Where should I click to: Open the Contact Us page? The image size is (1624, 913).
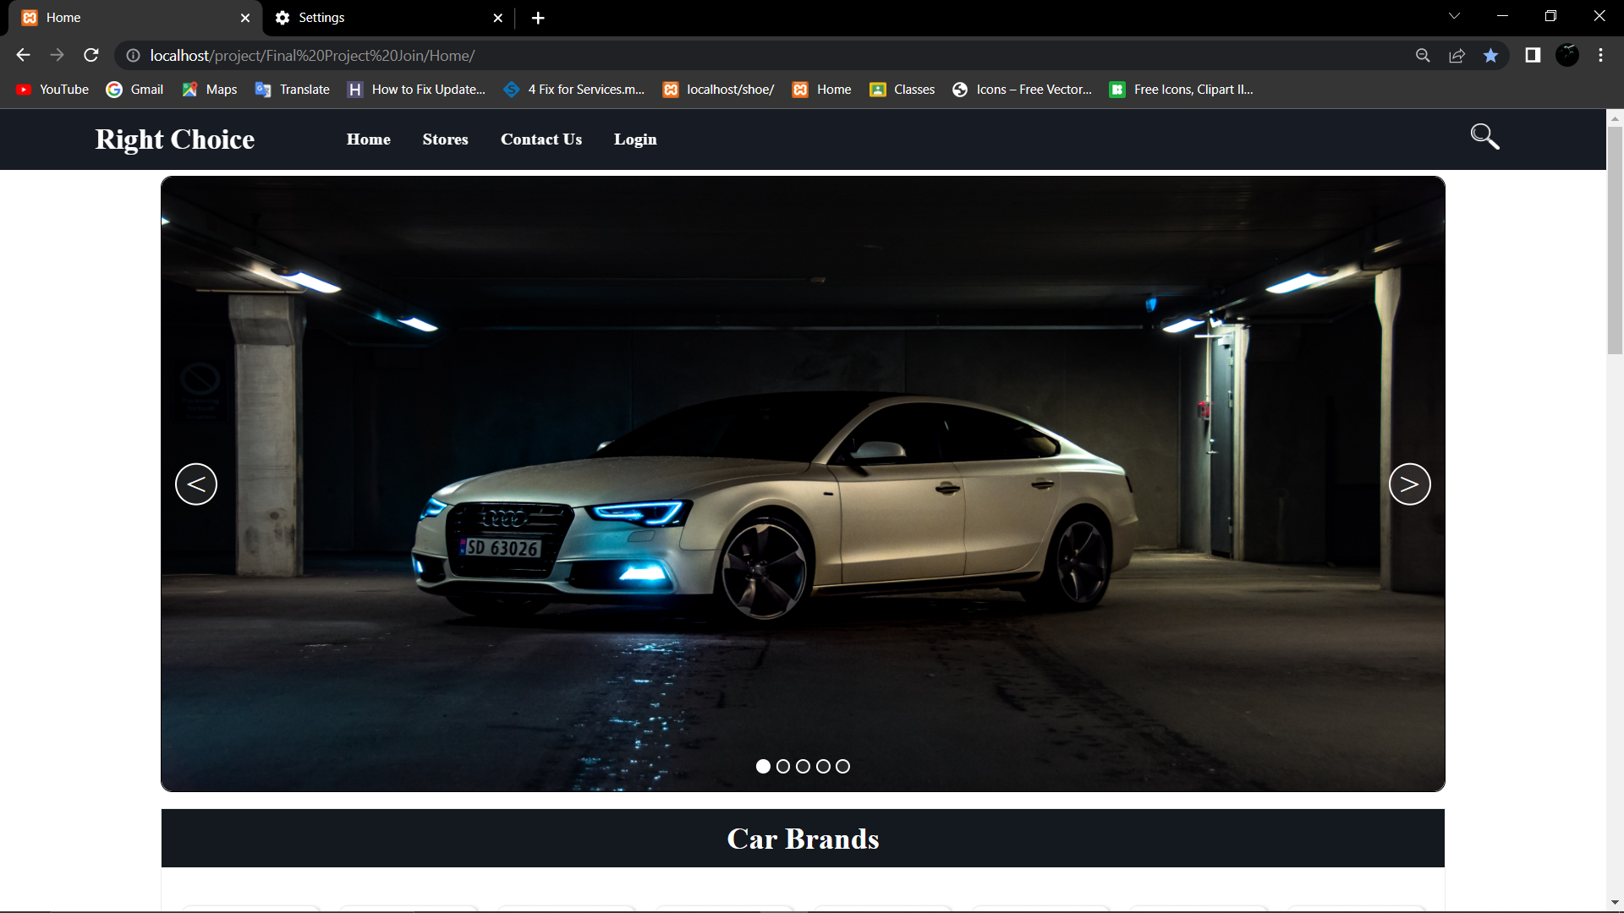pos(541,139)
